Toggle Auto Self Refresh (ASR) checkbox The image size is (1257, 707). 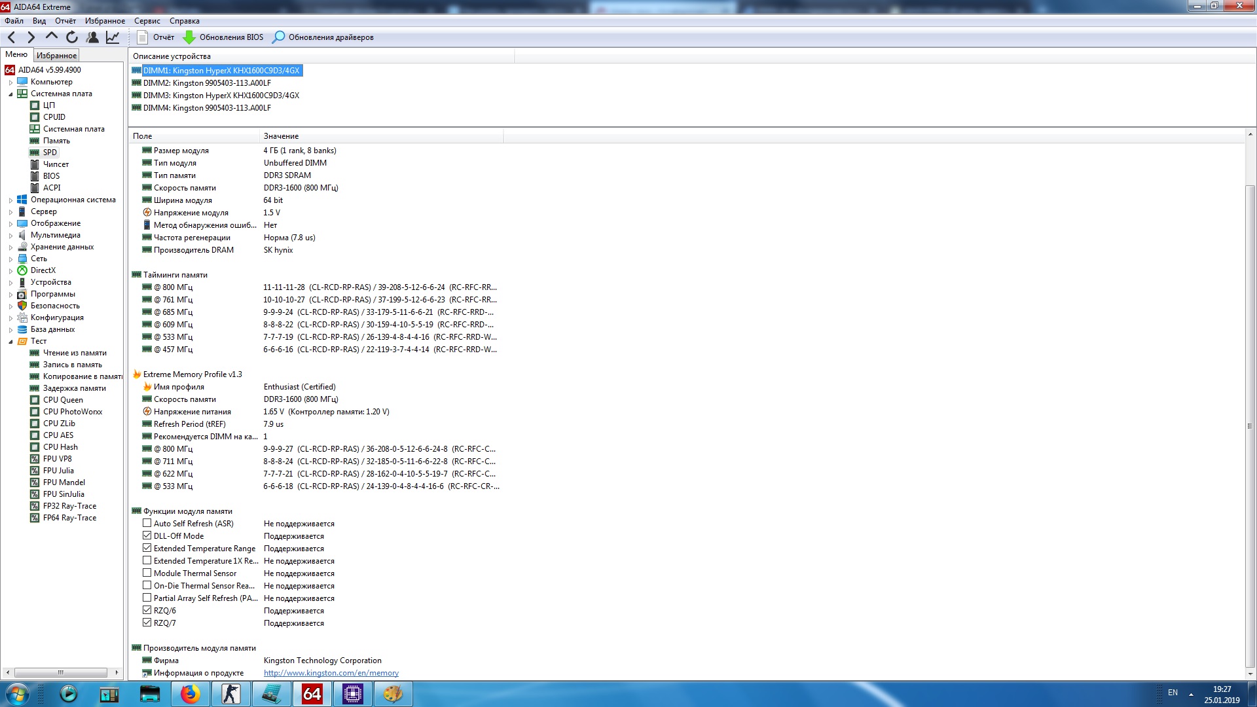point(147,524)
